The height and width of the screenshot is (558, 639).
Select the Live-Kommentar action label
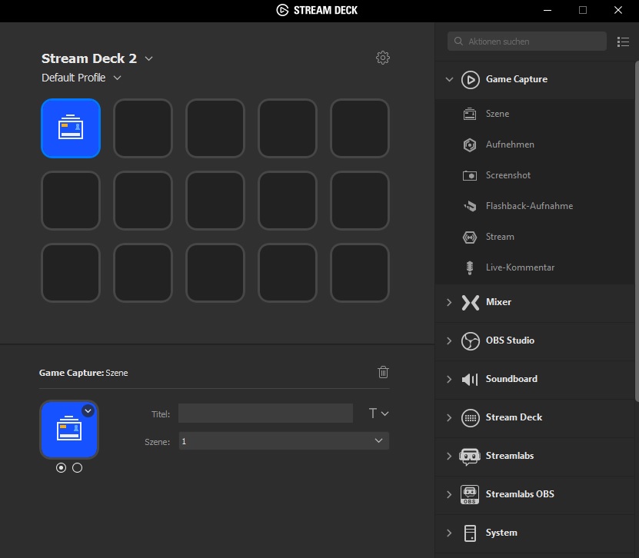[520, 267]
